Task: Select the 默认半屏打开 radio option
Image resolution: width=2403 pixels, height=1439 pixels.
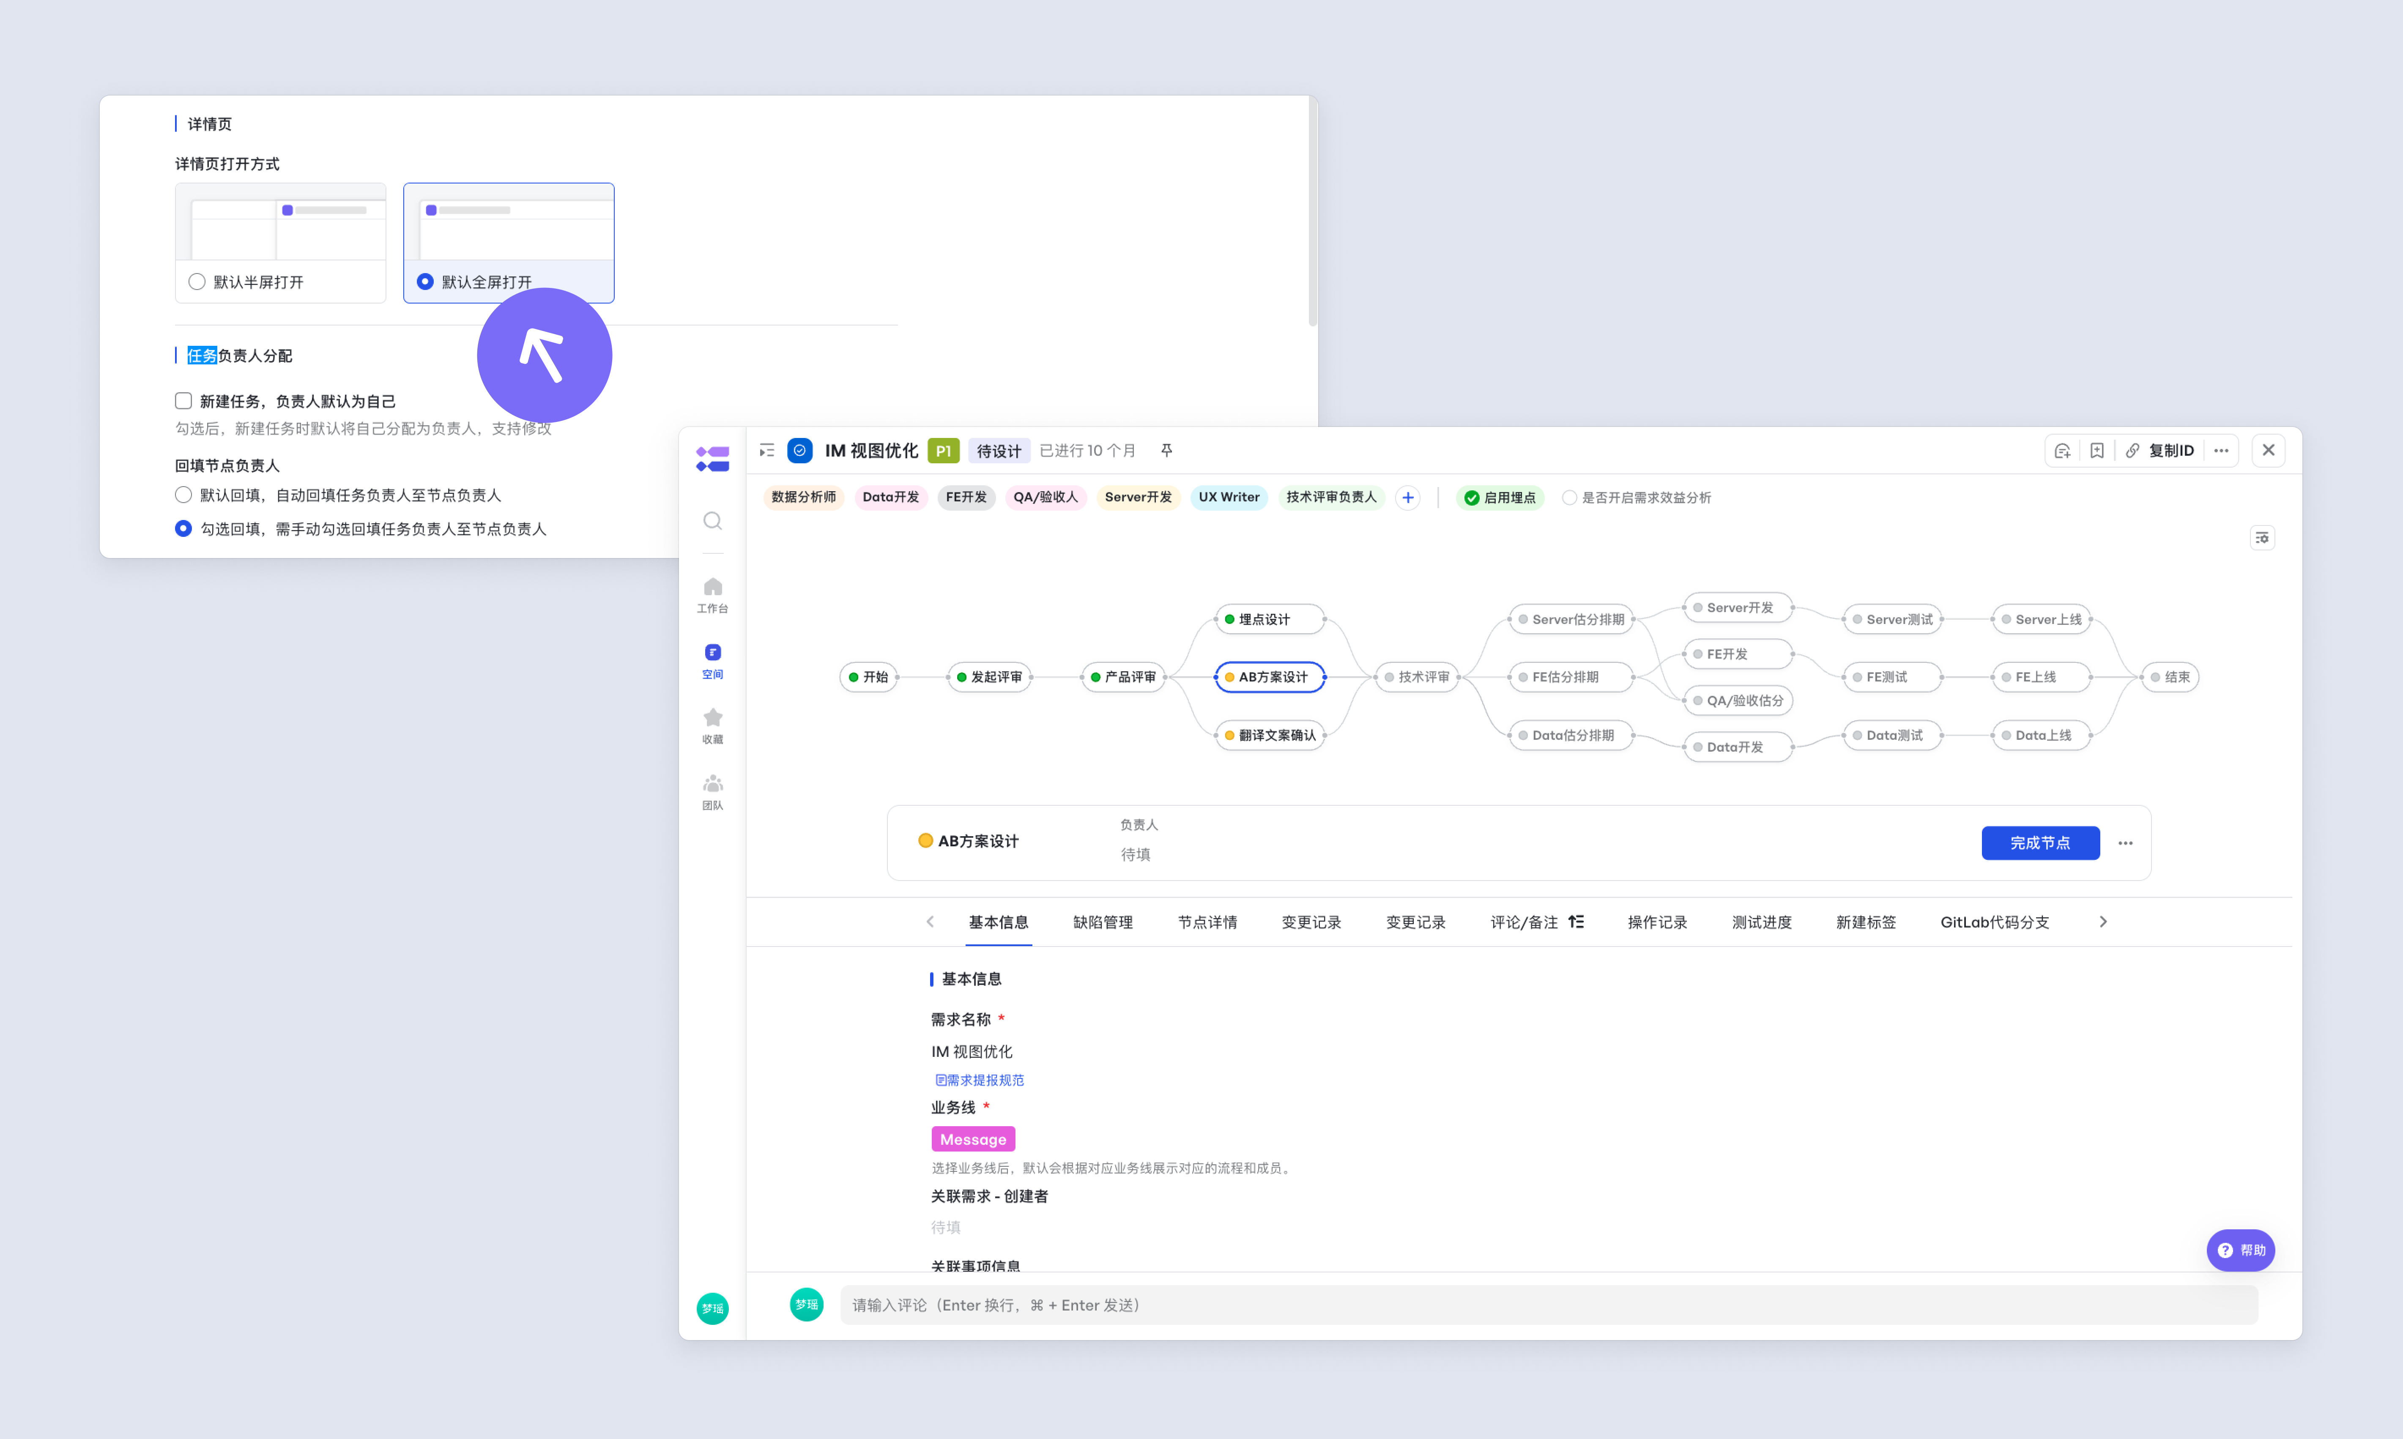Action: click(197, 282)
